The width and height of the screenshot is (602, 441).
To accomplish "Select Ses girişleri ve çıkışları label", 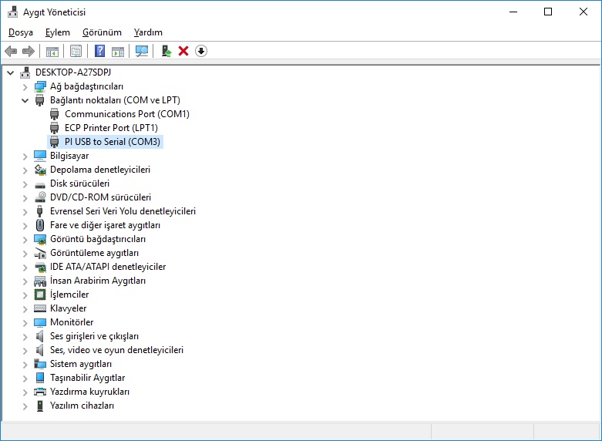I will (x=95, y=336).
